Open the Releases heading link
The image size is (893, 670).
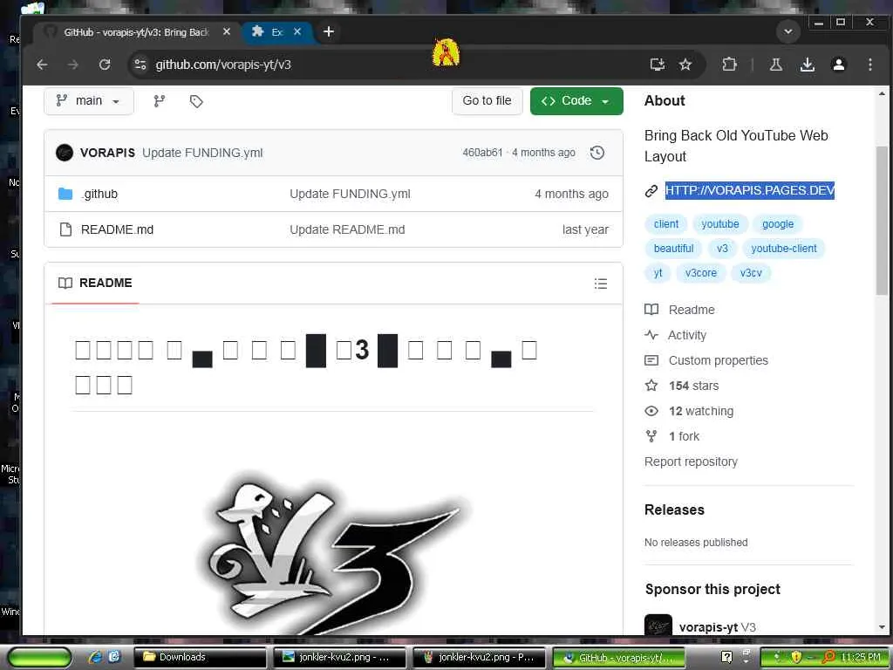(x=674, y=509)
